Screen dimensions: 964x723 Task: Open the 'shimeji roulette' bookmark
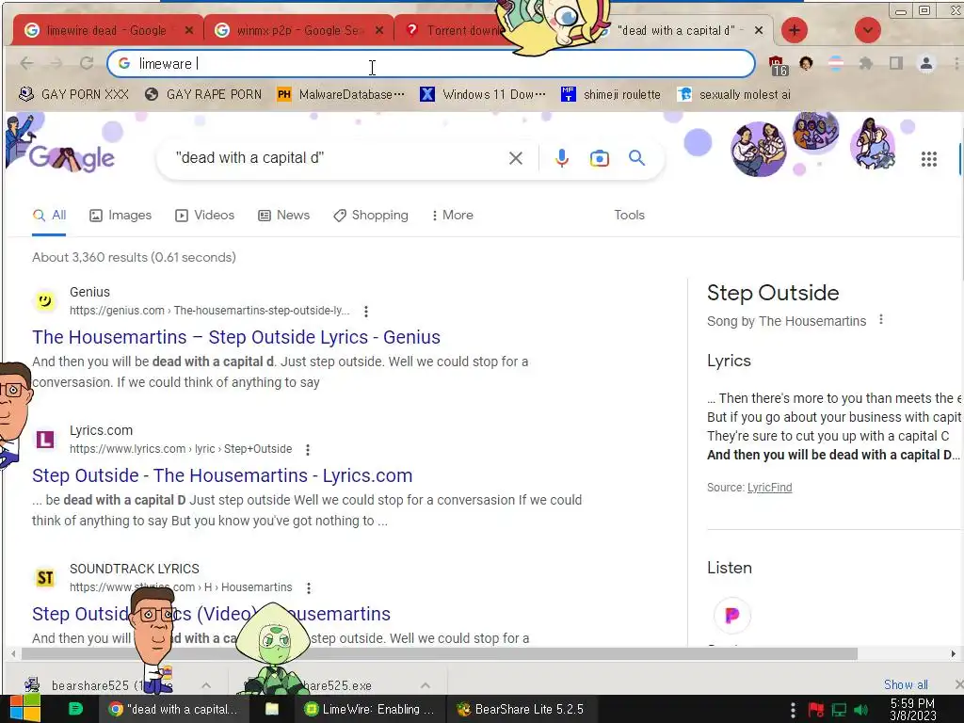(610, 94)
